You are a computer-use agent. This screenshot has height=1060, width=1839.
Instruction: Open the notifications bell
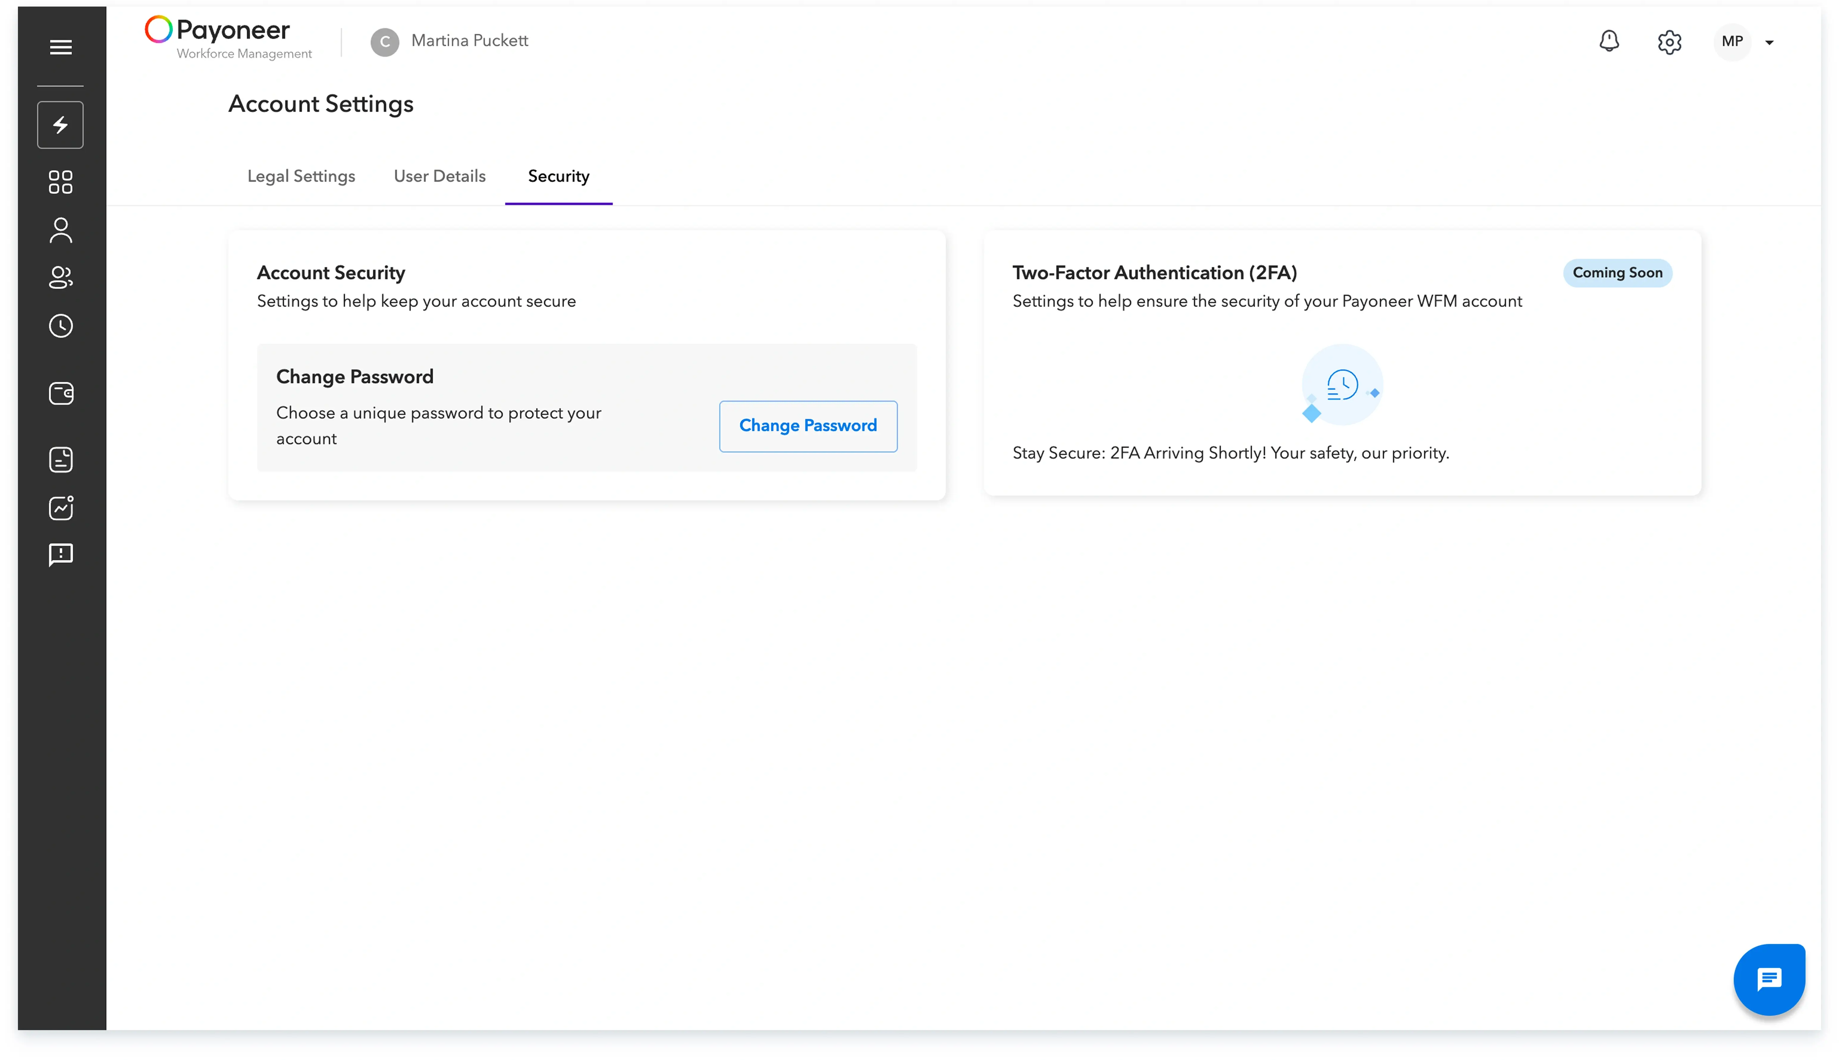tap(1608, 42)
